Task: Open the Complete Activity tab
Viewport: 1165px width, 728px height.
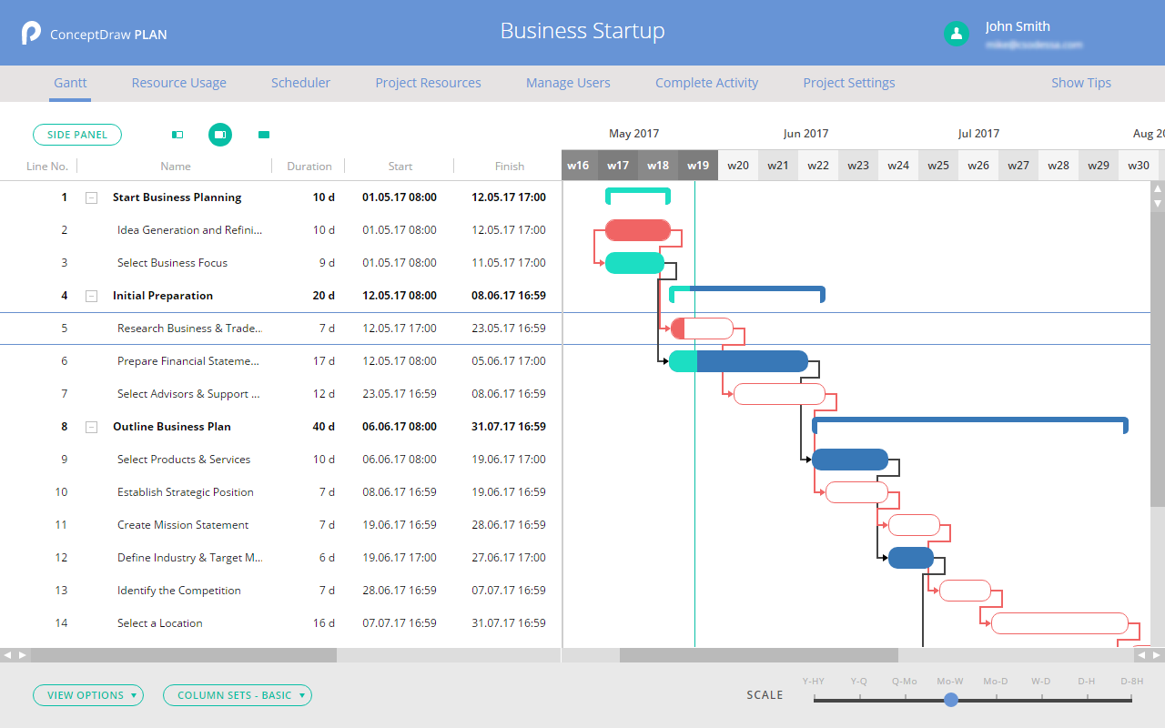Action: pos(706,83)
